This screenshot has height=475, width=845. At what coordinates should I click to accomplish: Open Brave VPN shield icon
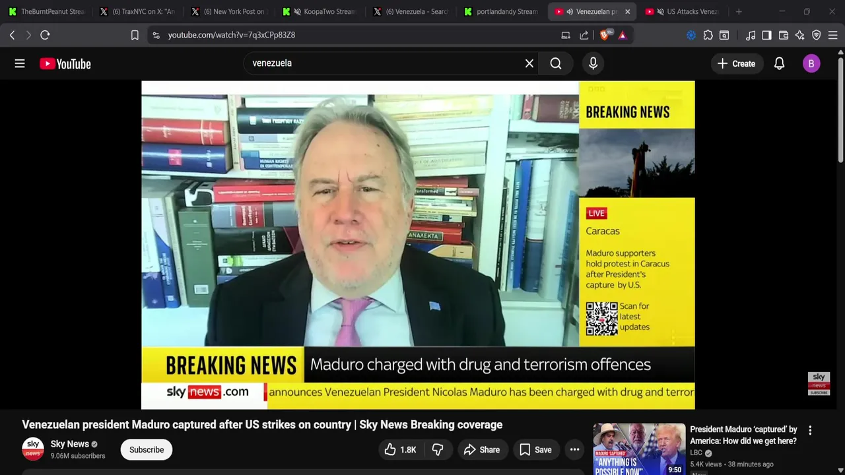point(817,35)
